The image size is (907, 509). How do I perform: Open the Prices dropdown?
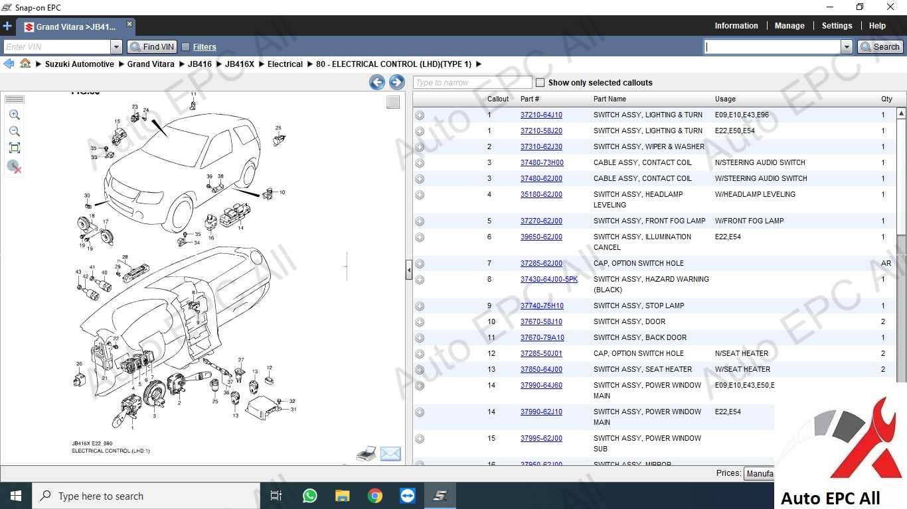point(759,474)
